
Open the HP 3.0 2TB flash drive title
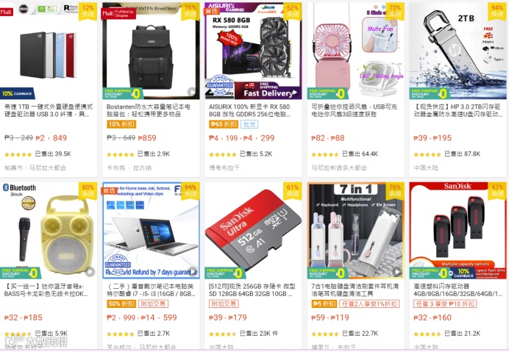point(458,110)
